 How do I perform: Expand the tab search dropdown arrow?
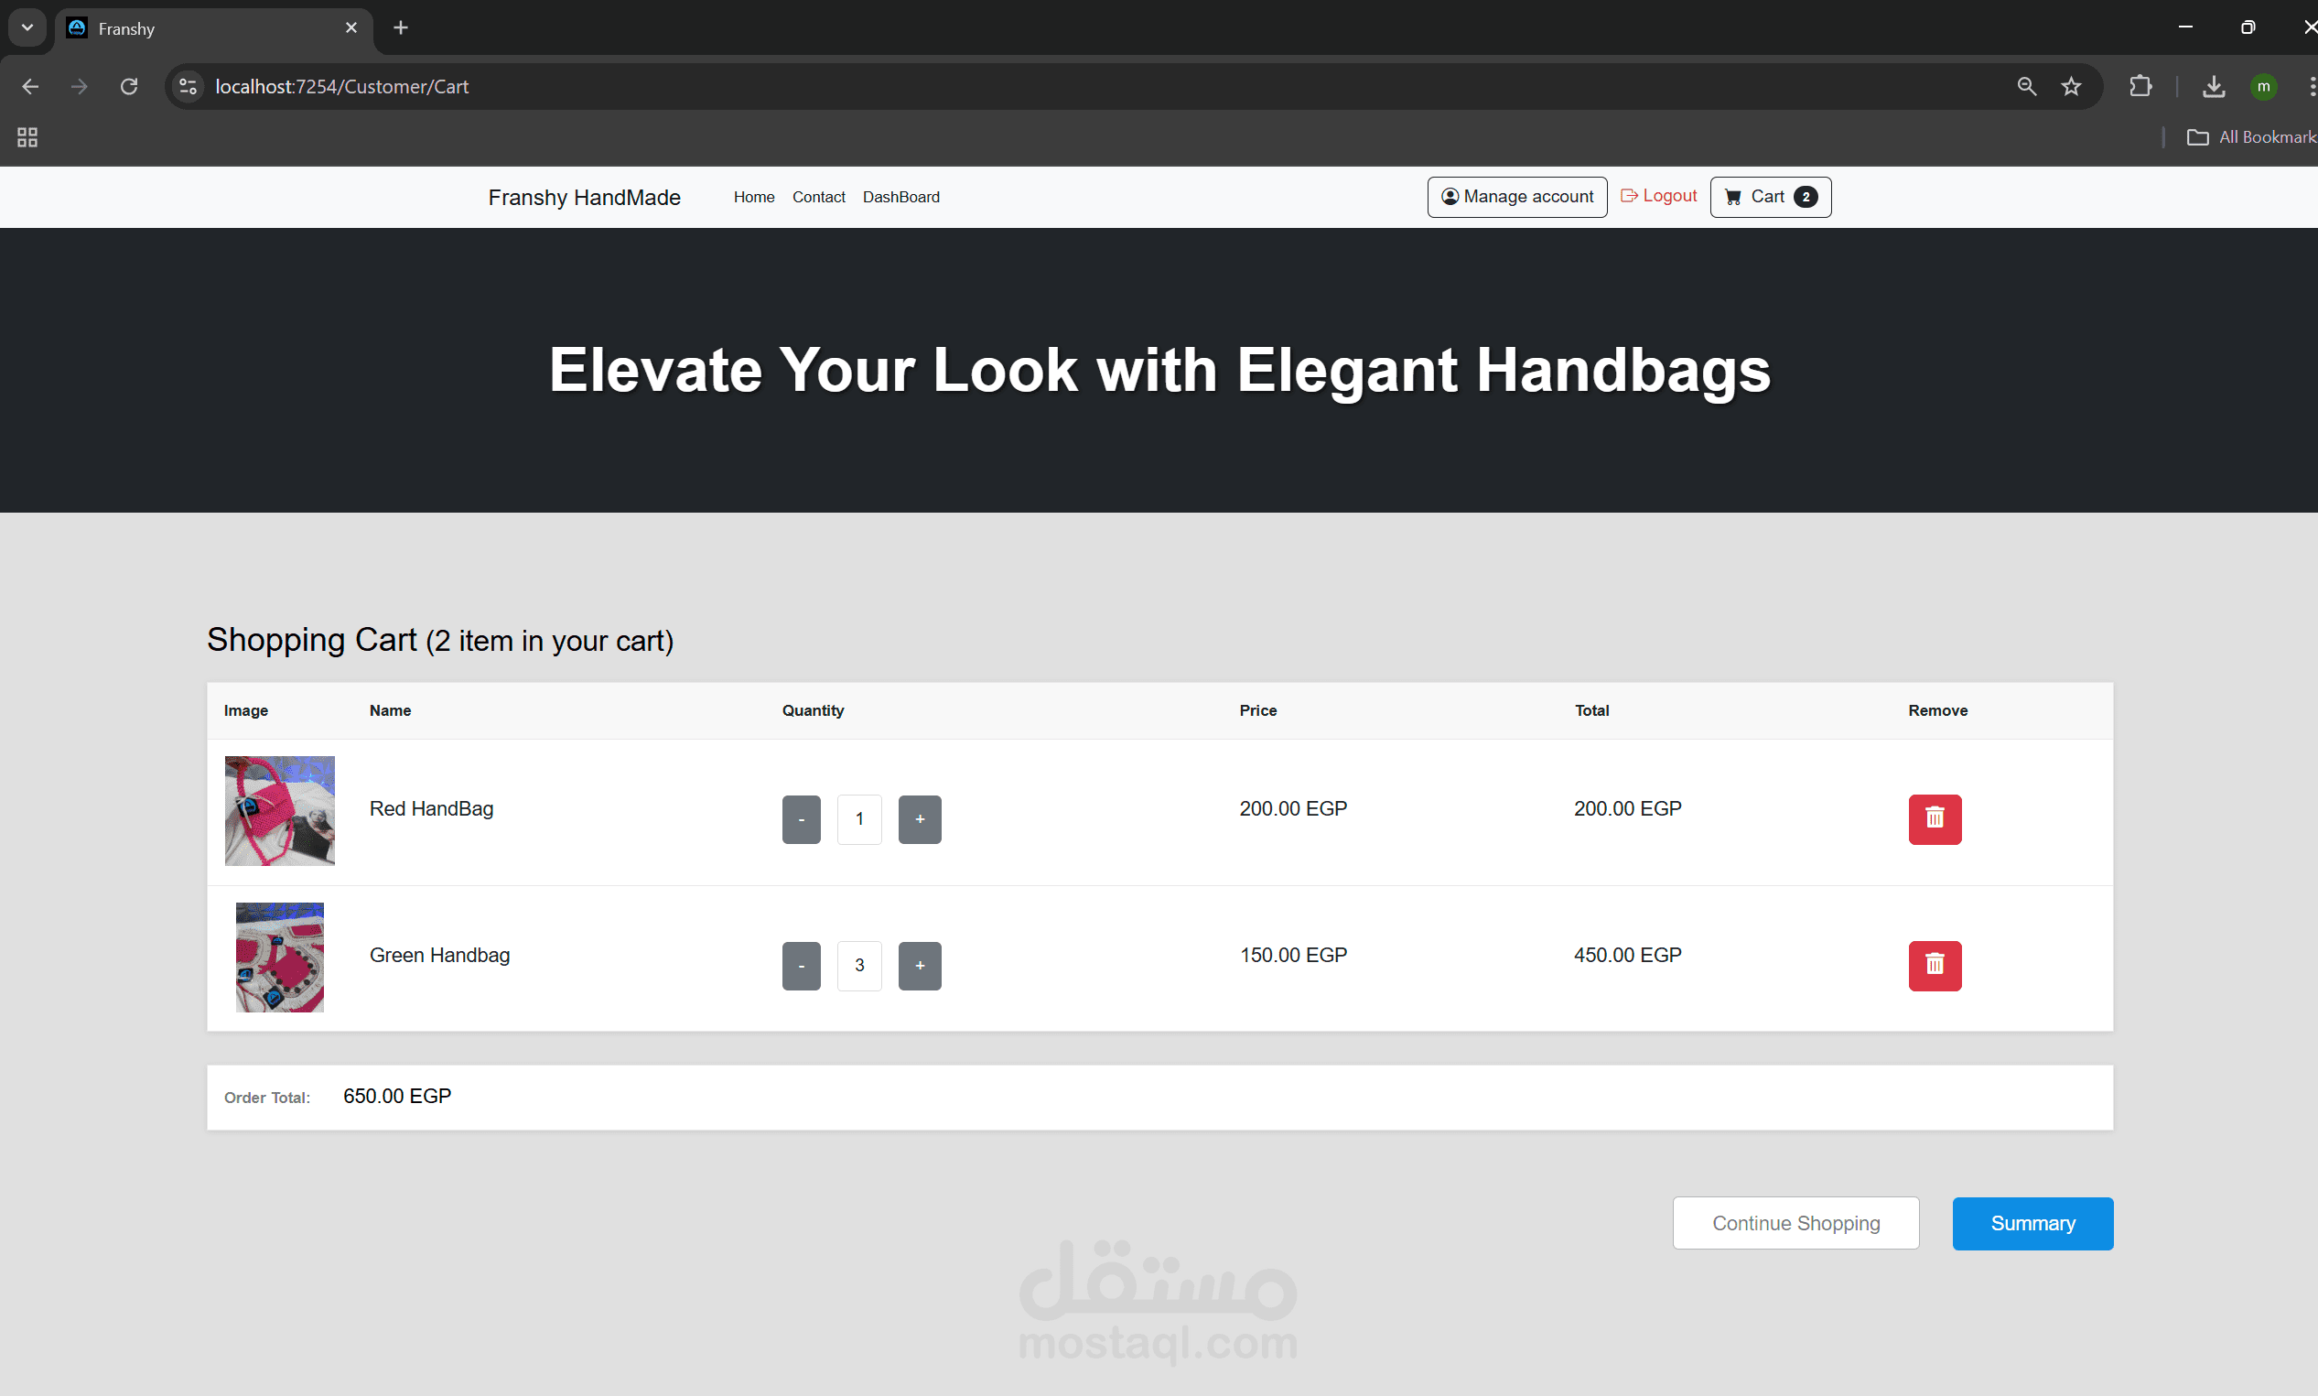tap(27, 27)
